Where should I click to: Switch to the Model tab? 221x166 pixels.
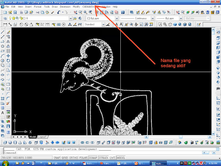pos(33,137)
